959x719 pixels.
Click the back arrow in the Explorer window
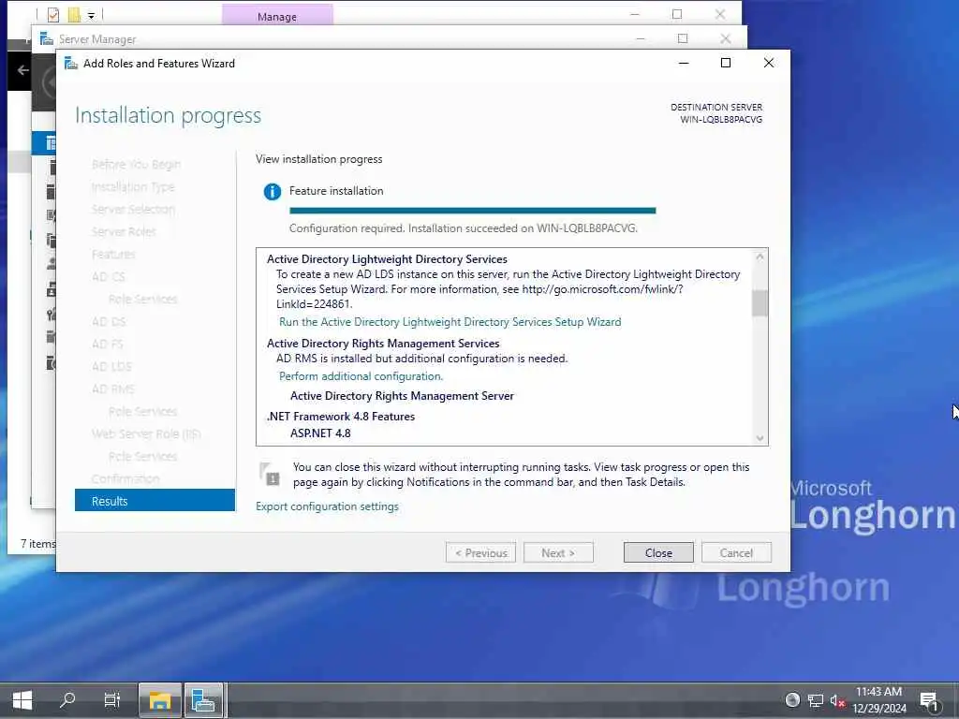pyautogui.click(x=23, y=70)
